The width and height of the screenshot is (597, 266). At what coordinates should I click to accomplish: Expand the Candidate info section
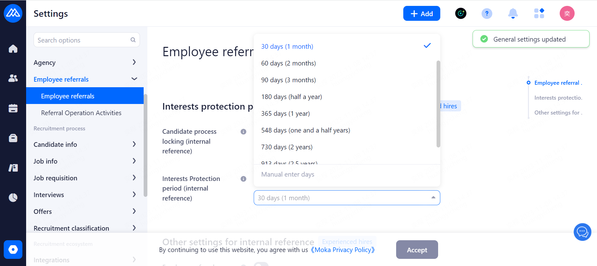click(x=134, y=144)
